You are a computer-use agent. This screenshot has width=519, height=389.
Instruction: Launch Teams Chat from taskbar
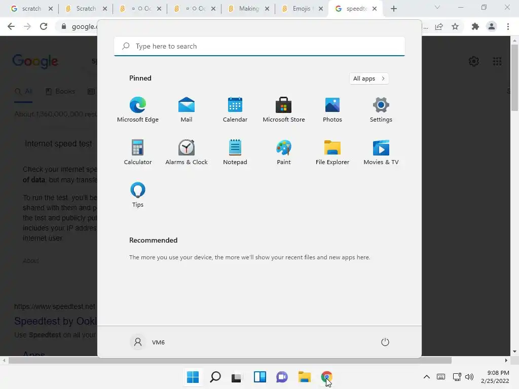click(282, 377)
